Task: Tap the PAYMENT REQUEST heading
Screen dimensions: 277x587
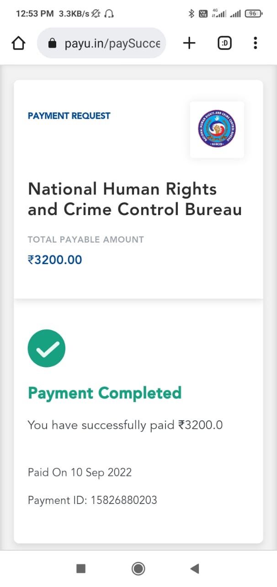Action: click(69, 116)
